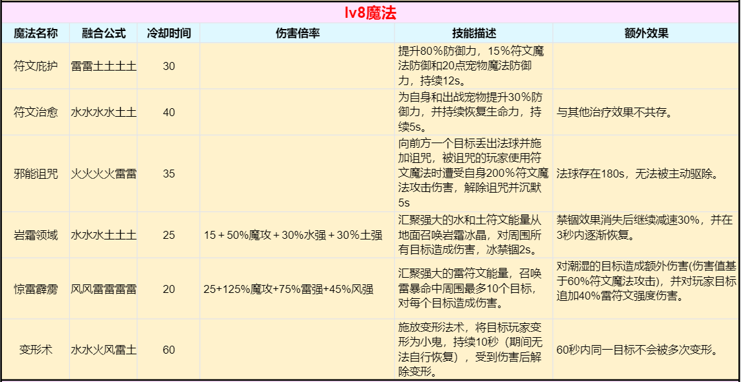Click extra effect 对潮湿的目标造成额外伤害
Viewport: 741px width, 382px height.
[647, 281]
